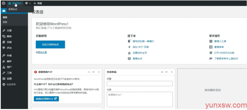Collapse the 需要更新PHP panel with triangle toggle
This screenshot has height=110, width=247.
(99, 72)
